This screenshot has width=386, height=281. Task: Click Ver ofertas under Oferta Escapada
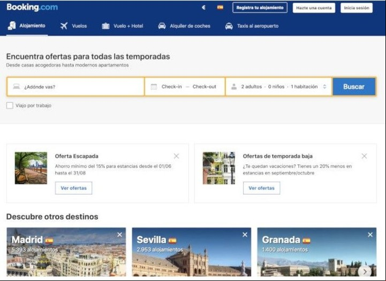coord(73,188)
